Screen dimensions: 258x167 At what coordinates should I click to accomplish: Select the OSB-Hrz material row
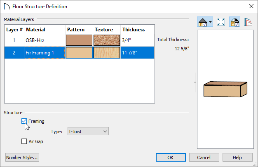click(x=79, y=40)
